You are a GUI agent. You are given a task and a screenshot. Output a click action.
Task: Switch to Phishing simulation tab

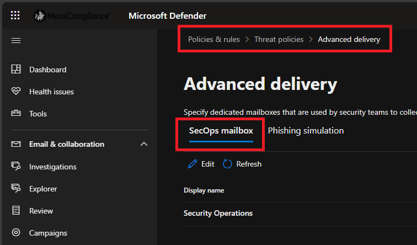coord(306,131)
